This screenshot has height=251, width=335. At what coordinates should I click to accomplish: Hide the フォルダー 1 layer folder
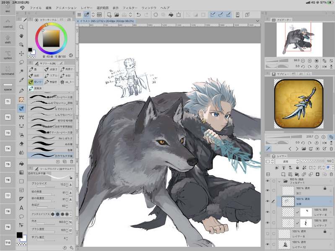click(x=267, y=181)
